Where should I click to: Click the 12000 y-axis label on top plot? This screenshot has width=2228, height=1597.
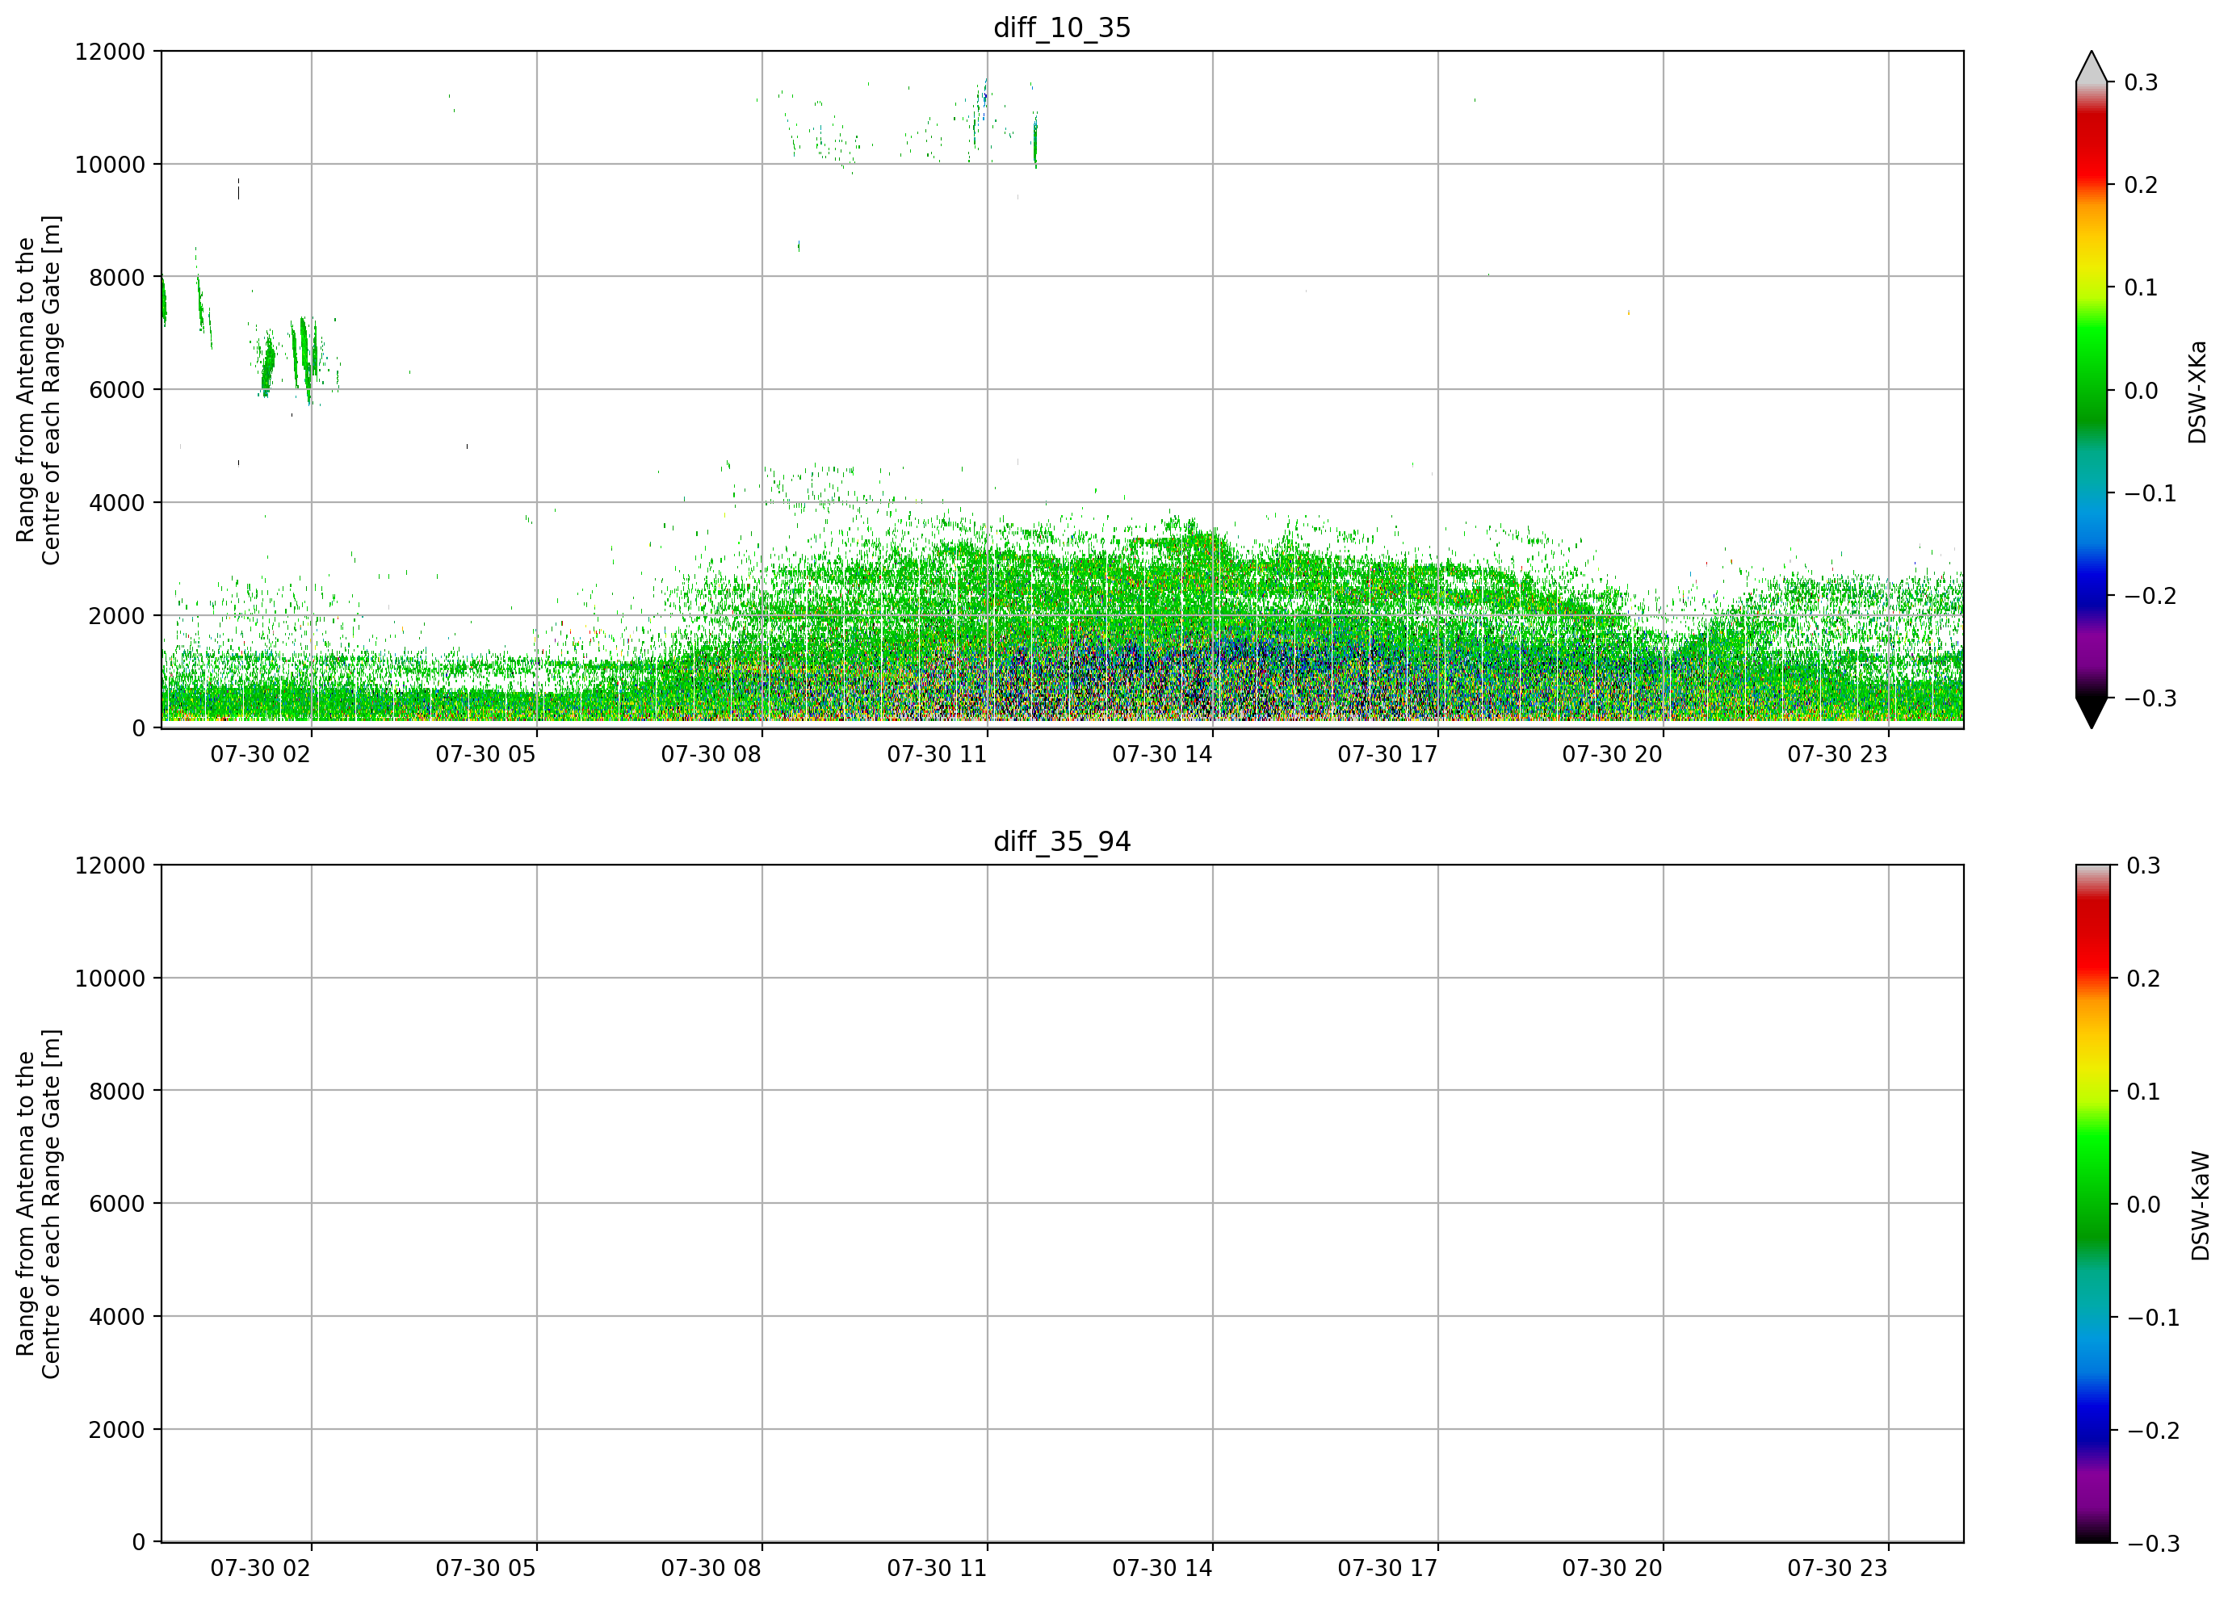110,51
